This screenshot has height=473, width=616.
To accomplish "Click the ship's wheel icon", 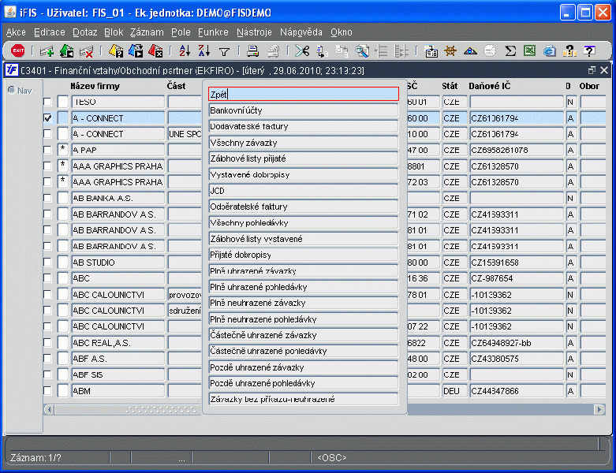I will [450, 51].
